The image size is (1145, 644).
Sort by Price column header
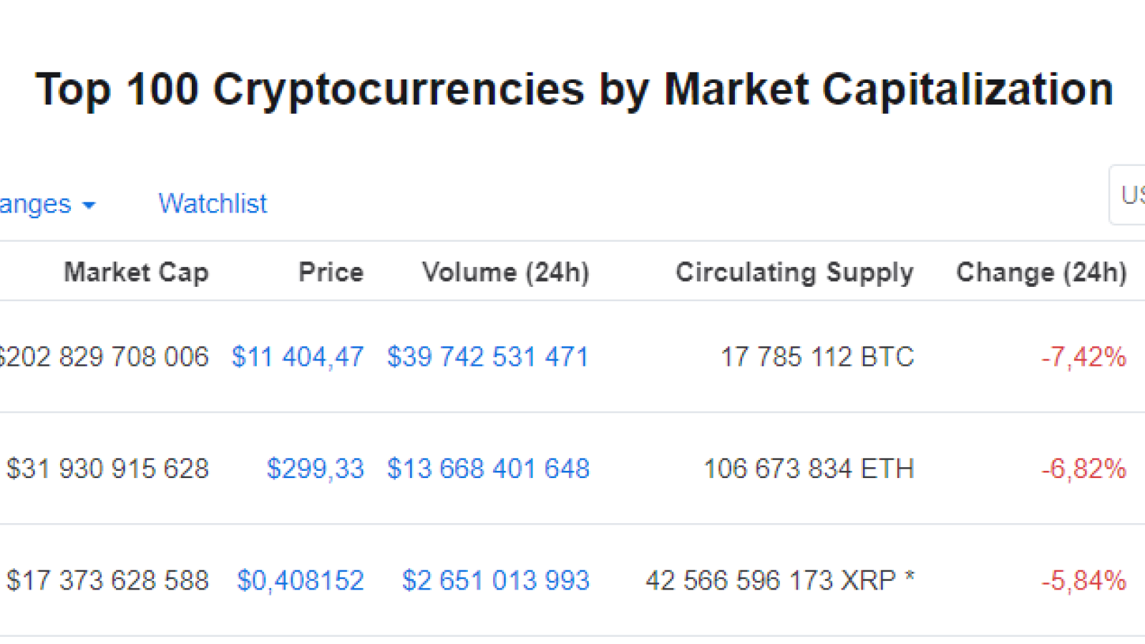tap(331, 272)
